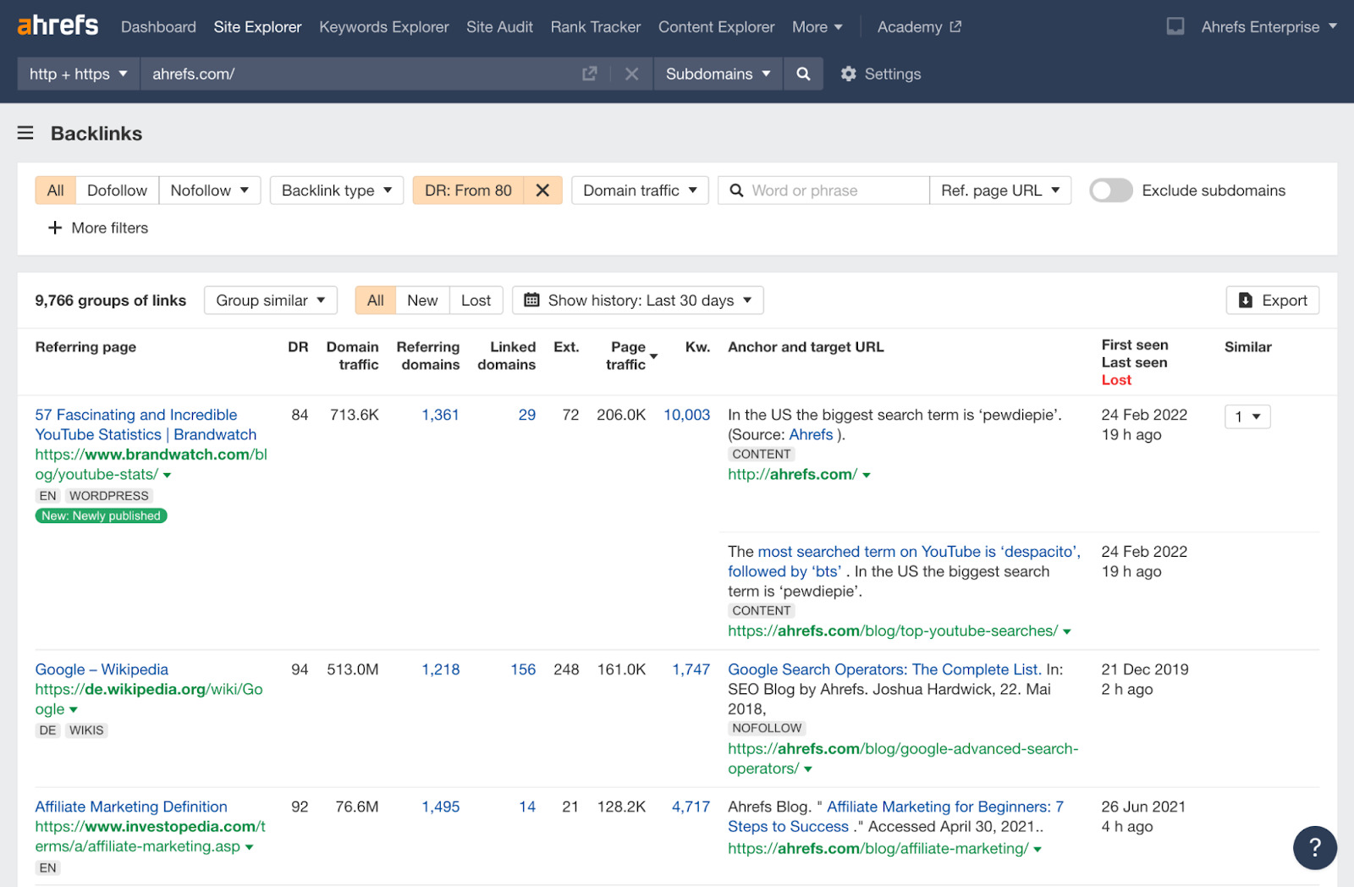This screenshot has height=887, width=1354.
Task: Show only Lost backlinks
Action: [x=476, y=300]
